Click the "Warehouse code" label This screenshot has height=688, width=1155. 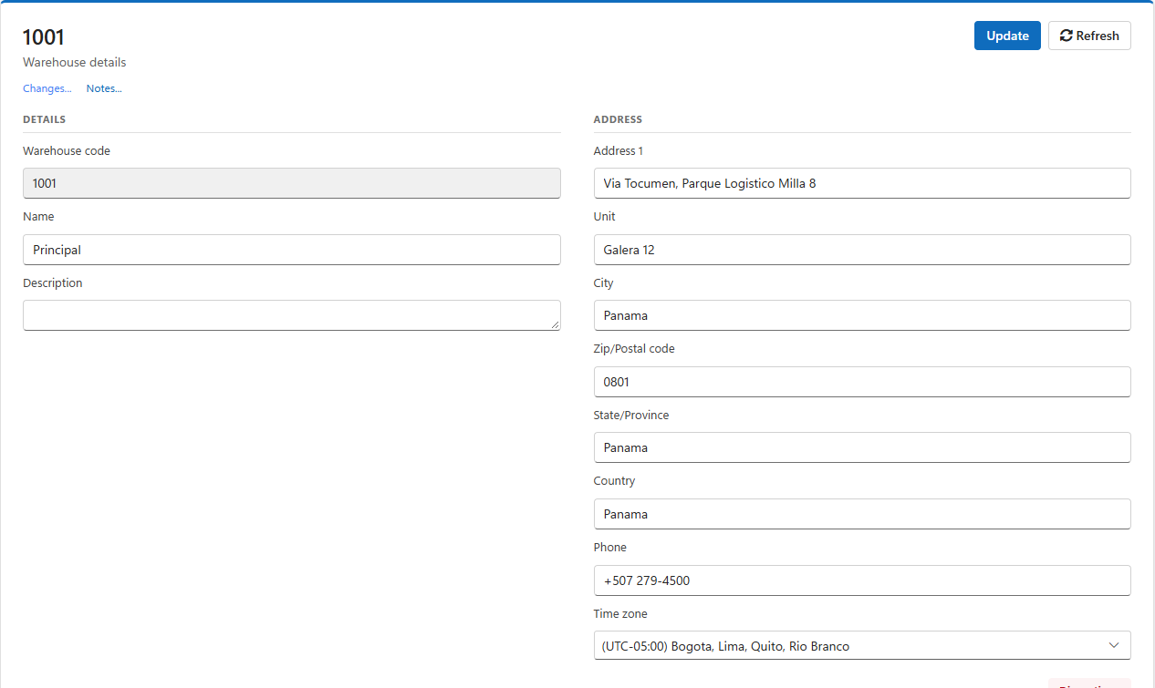[x=67, y=151]
